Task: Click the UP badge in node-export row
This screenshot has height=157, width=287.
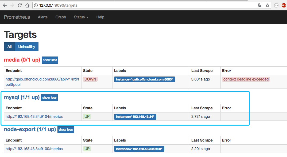Action: (87, 149)
